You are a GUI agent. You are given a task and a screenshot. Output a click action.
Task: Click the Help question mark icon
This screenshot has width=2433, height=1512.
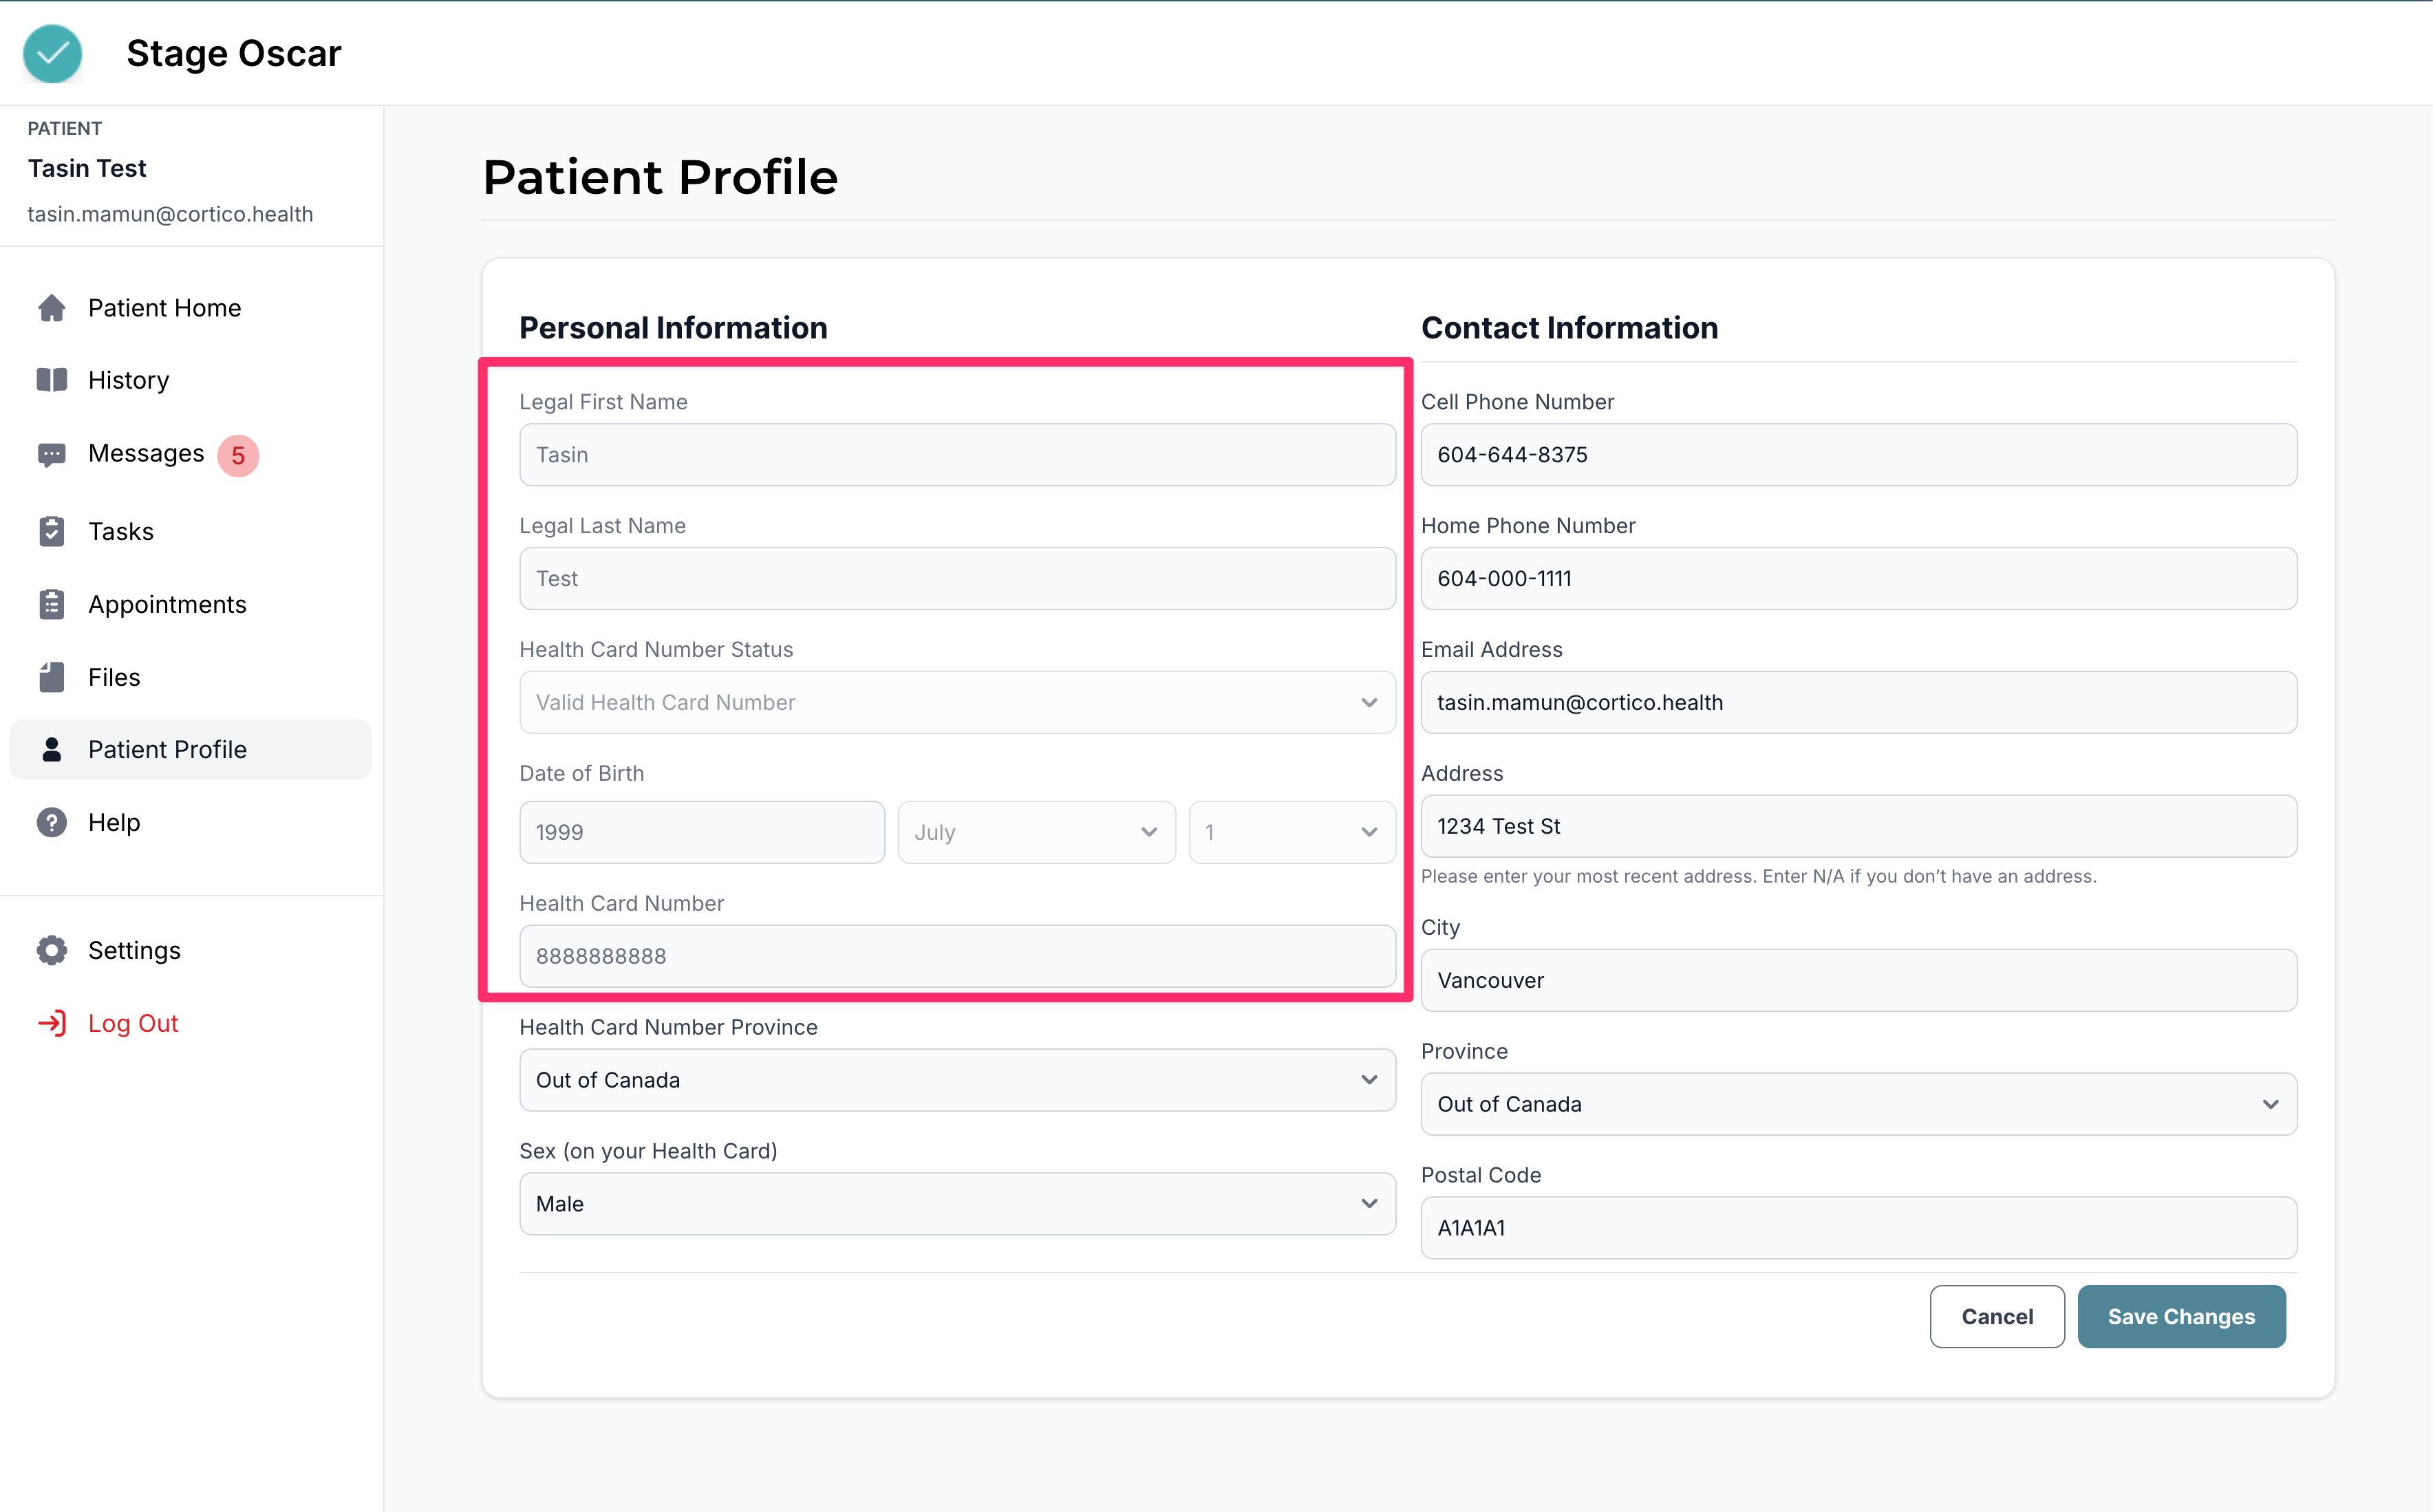[x=52, y=822]
